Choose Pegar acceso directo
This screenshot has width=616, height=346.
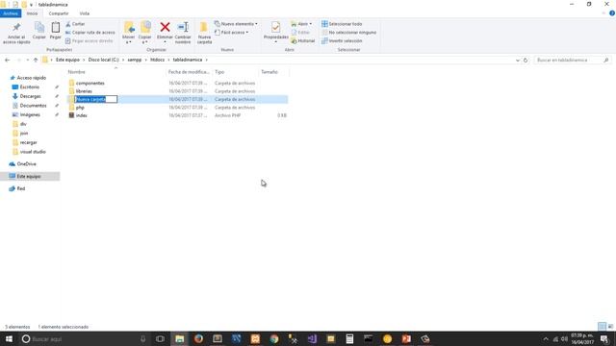(89, 40)
